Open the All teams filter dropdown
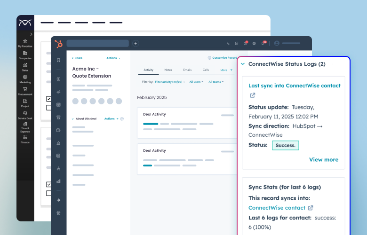 tap(216, 82)
